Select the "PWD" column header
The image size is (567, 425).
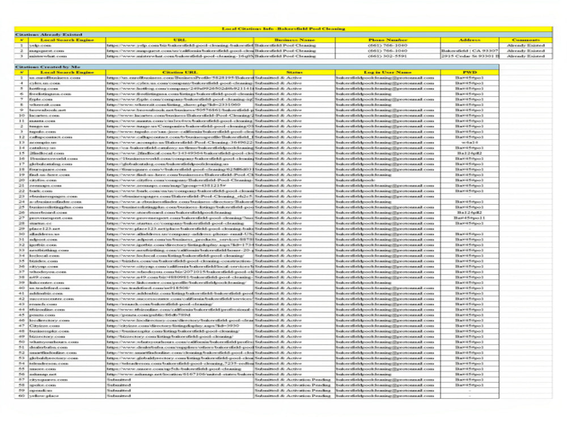click(x=469, y=73)
